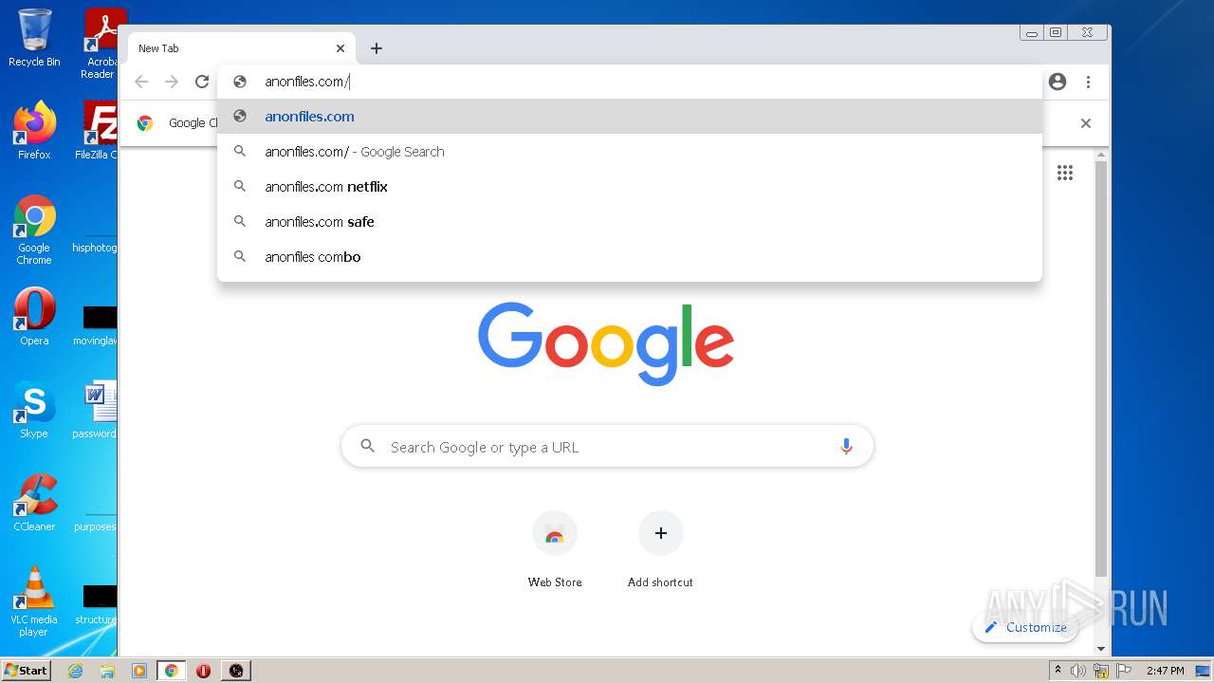Screen dimensions: 1214x683
Task: Open the password Word document icon
Action: click(x=96, y=410)
